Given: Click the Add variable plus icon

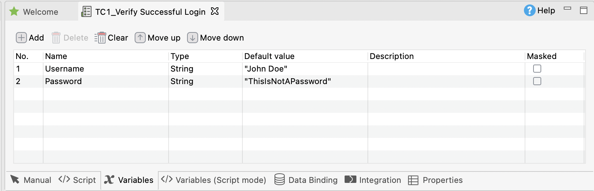Looking at the screenshot, I should 21,38.
